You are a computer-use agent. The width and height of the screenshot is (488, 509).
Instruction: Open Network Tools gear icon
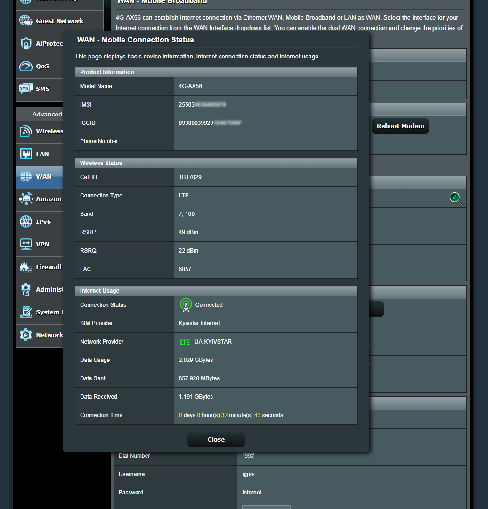(25, 335)
